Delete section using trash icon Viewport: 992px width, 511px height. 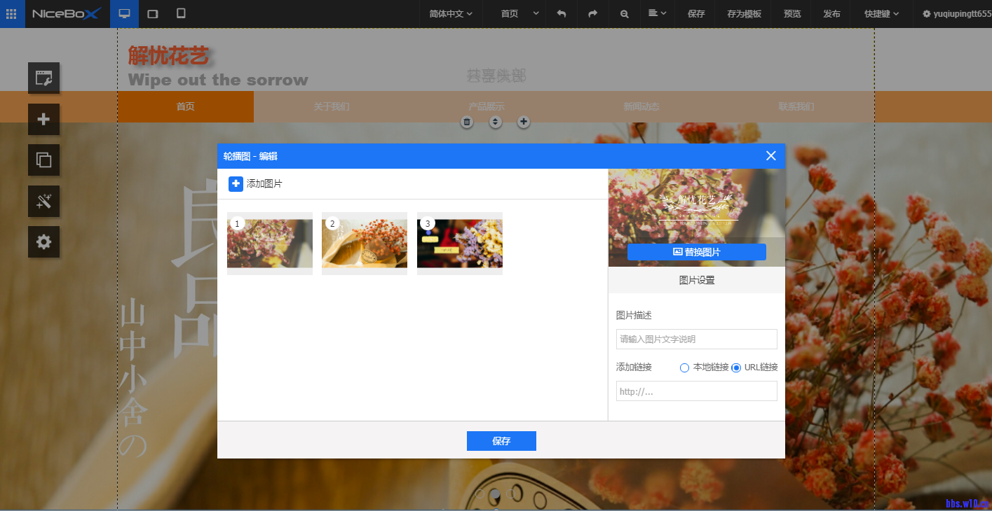pyautogui.click(x=468, y=122)
